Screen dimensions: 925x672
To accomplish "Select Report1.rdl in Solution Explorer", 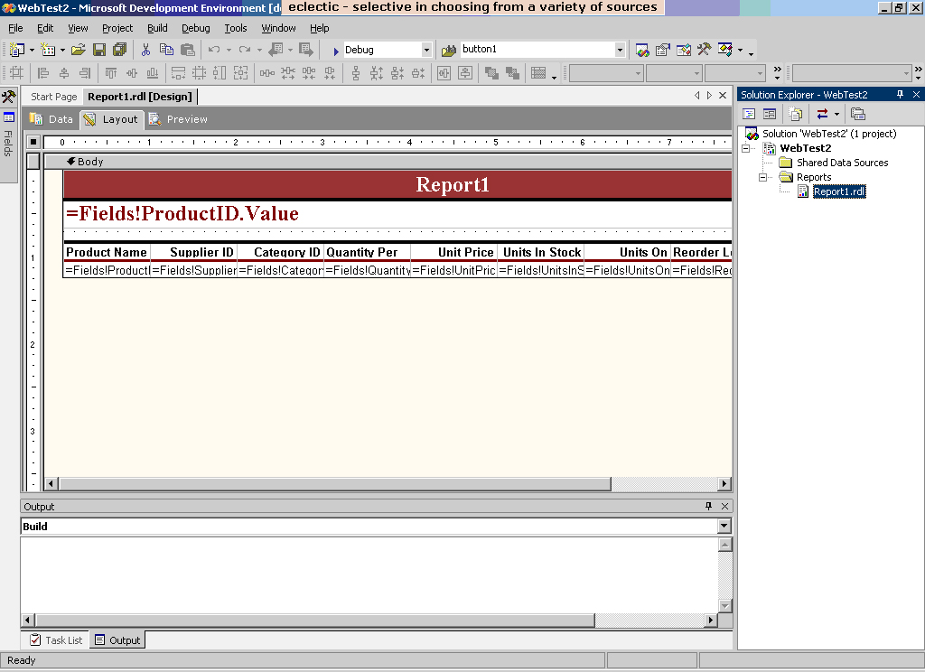I will point(839,191).
